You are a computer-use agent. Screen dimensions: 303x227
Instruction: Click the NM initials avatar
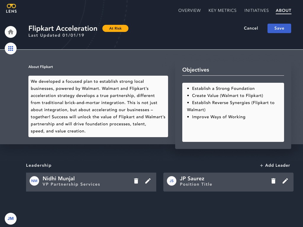pos(34,181)
